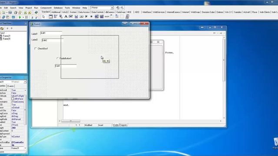Select the ActionList component icon
The image size is (278, 156).
127,16
